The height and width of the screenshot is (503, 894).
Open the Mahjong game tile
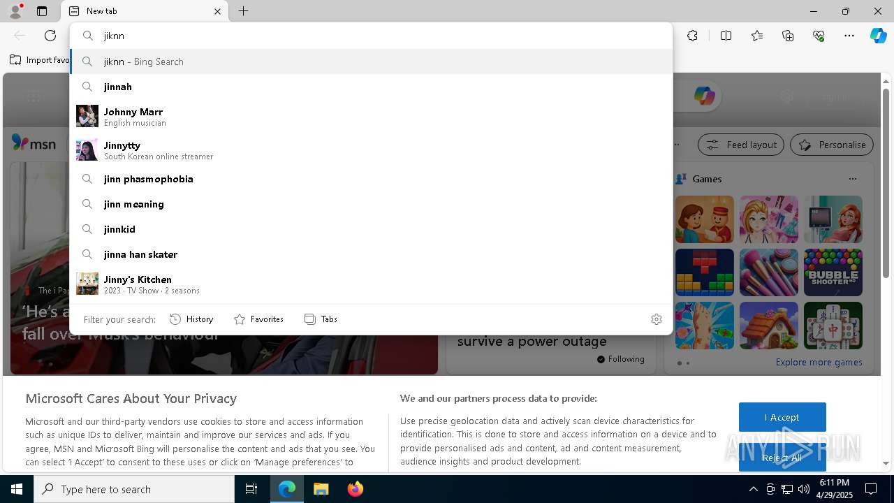click(833, 326)
